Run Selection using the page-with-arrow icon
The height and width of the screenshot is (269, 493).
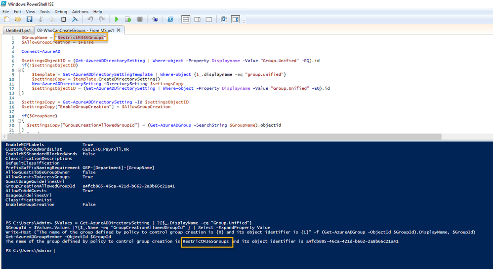point(128,19)
